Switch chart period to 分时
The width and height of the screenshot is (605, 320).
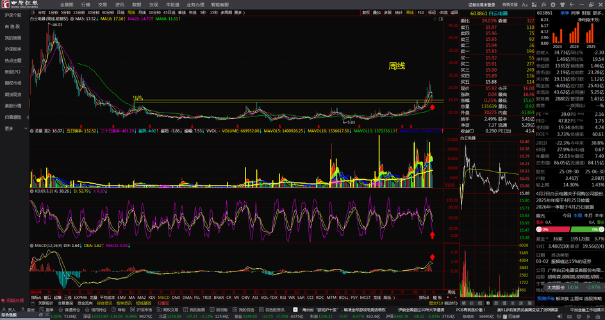click(x=42, y=12)
